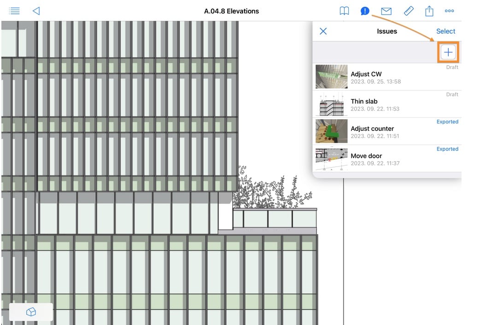Viewport: 492px width, 325px height.
Task: Click the Draft label on Thin slab
Action: [452, 94]
